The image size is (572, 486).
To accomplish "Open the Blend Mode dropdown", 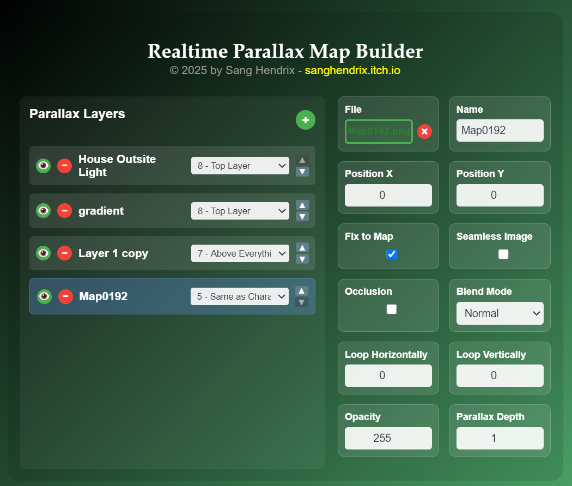I will pos(500,313).
